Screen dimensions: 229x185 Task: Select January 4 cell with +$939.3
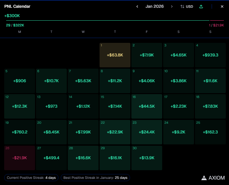(x=210, y=55)
